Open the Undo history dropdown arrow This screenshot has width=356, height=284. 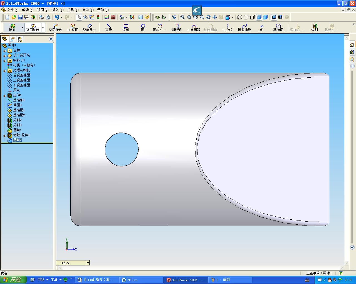tap(61, 17)
